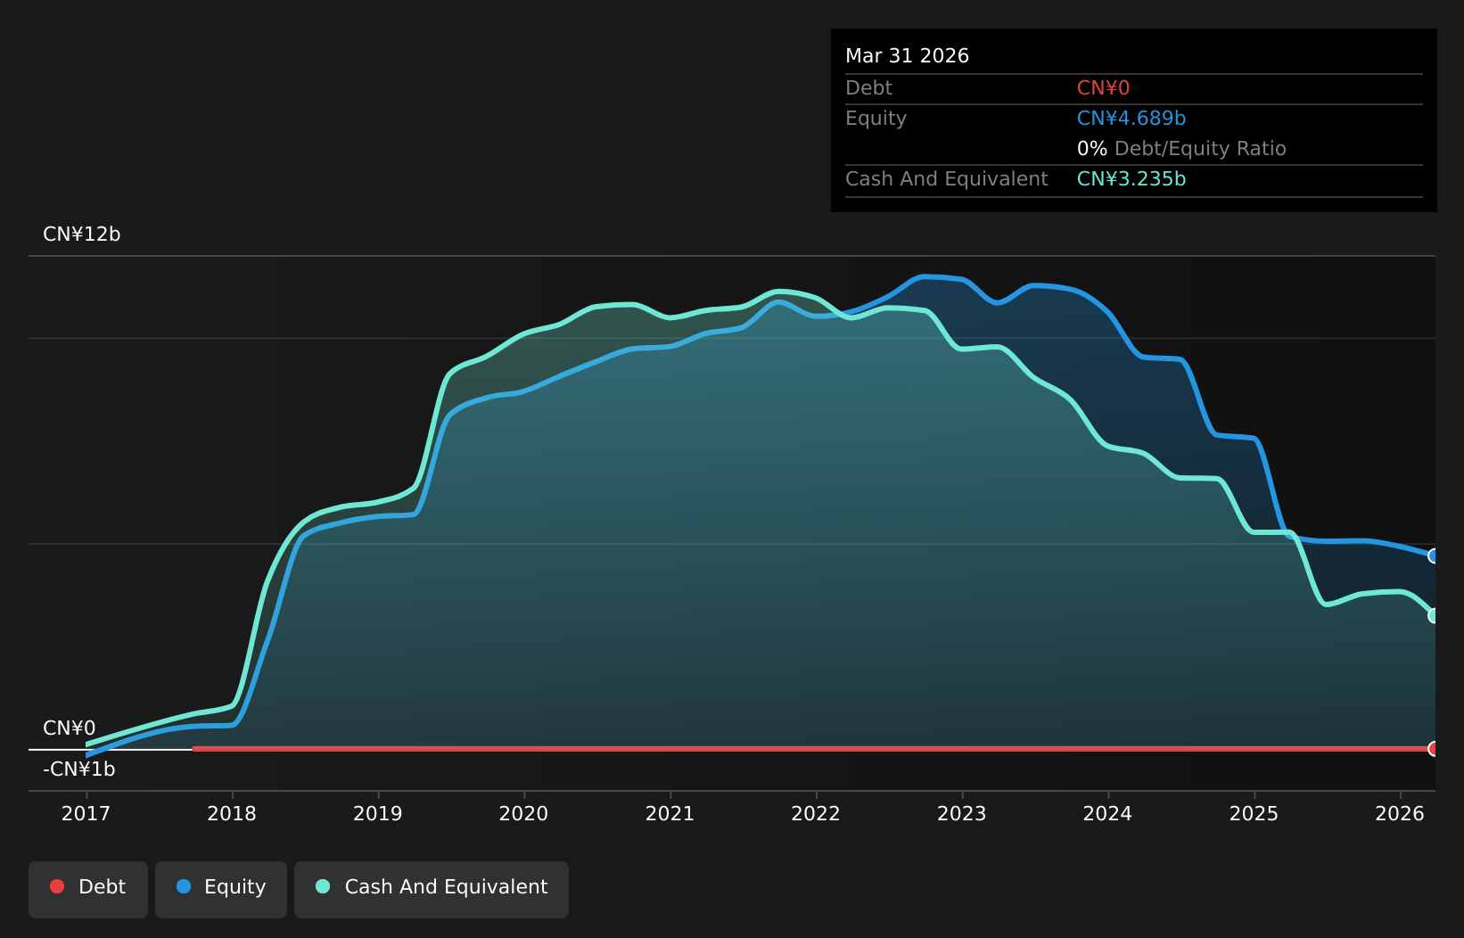Click the -CN¥1b y-axis label
This screenshot has height=938, width=1464.
coord(79,769)
